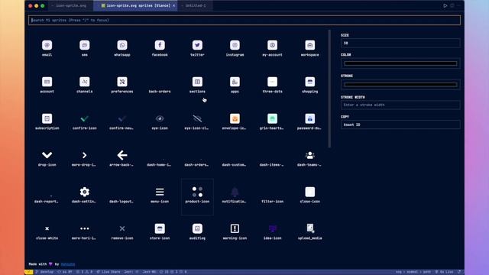The height and width of the screenshot is (275, 489).
Task: Click Go Live in the status bar
Action: [x=445, y=272]
